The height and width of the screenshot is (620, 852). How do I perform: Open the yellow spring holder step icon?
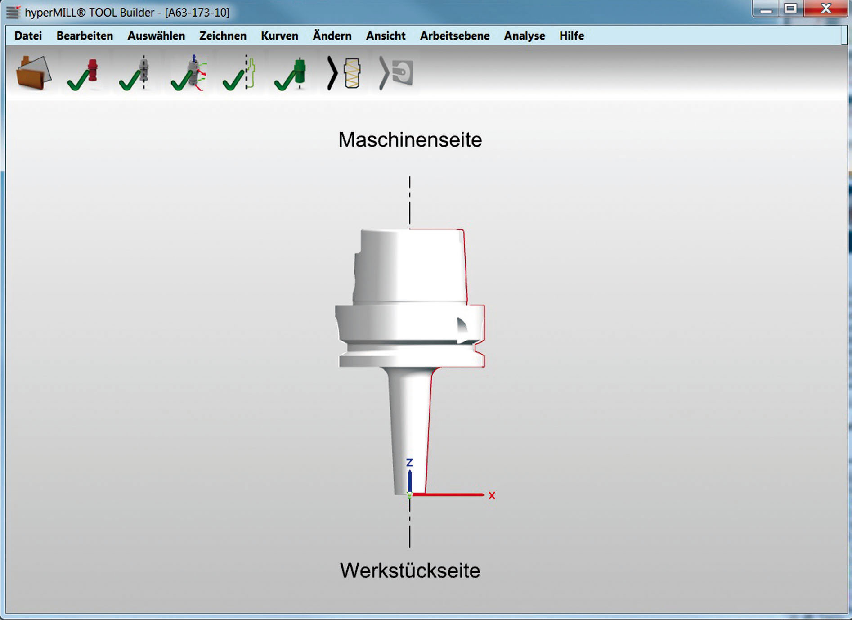click(345, 73)
